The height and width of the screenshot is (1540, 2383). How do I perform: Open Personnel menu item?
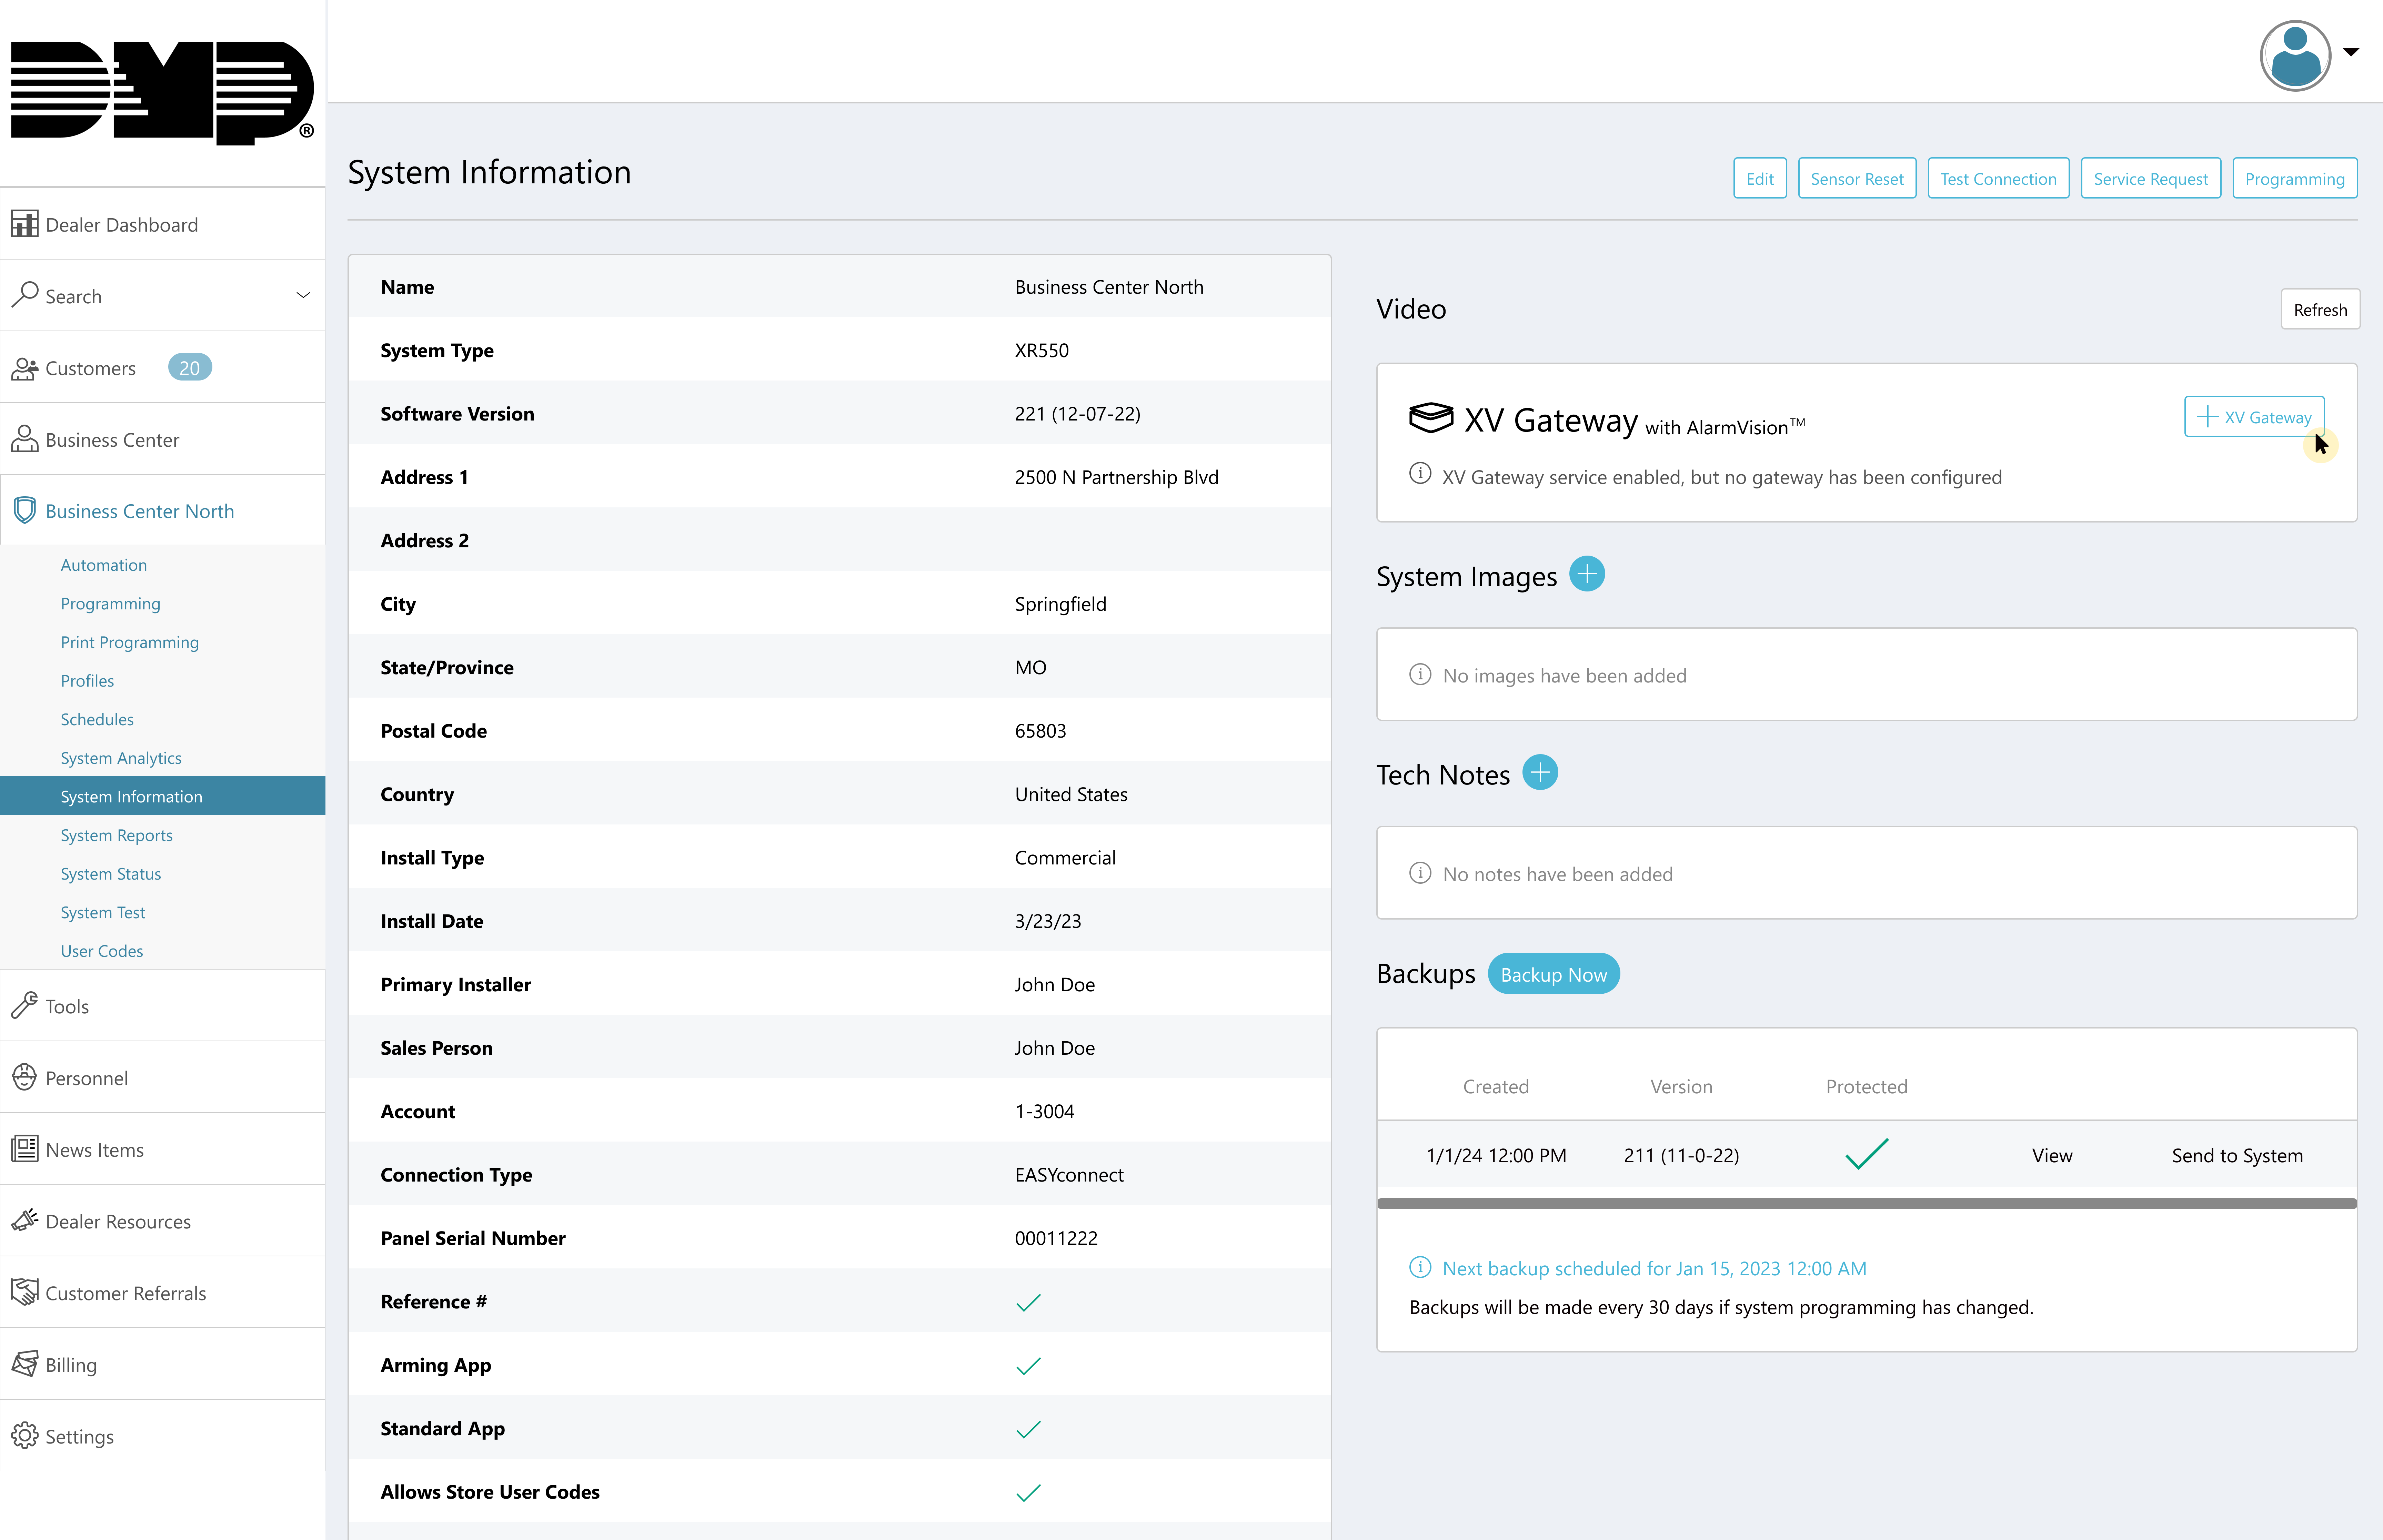point(163,1077)
